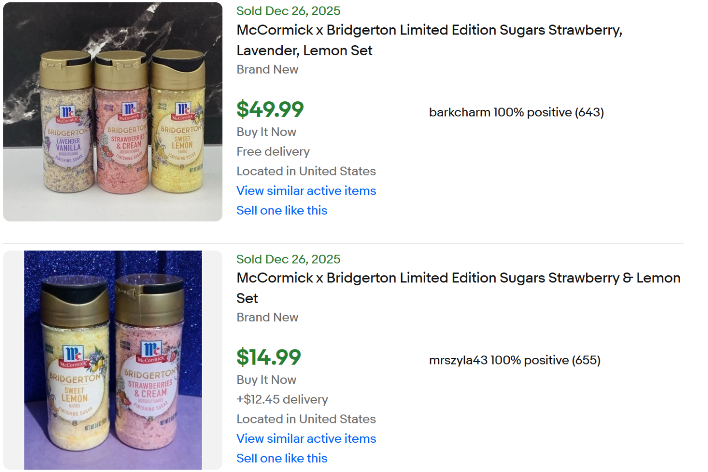Click Sell one like this under the second listing
The width and height of the screenshot is (708, 472).
(281, 458)
